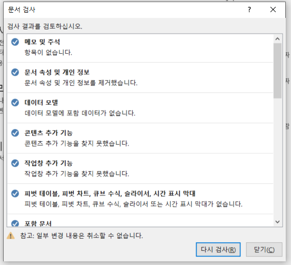Select text 데이터 모델에 포함 데이터가 없습니다.

[x=80, y=113]
